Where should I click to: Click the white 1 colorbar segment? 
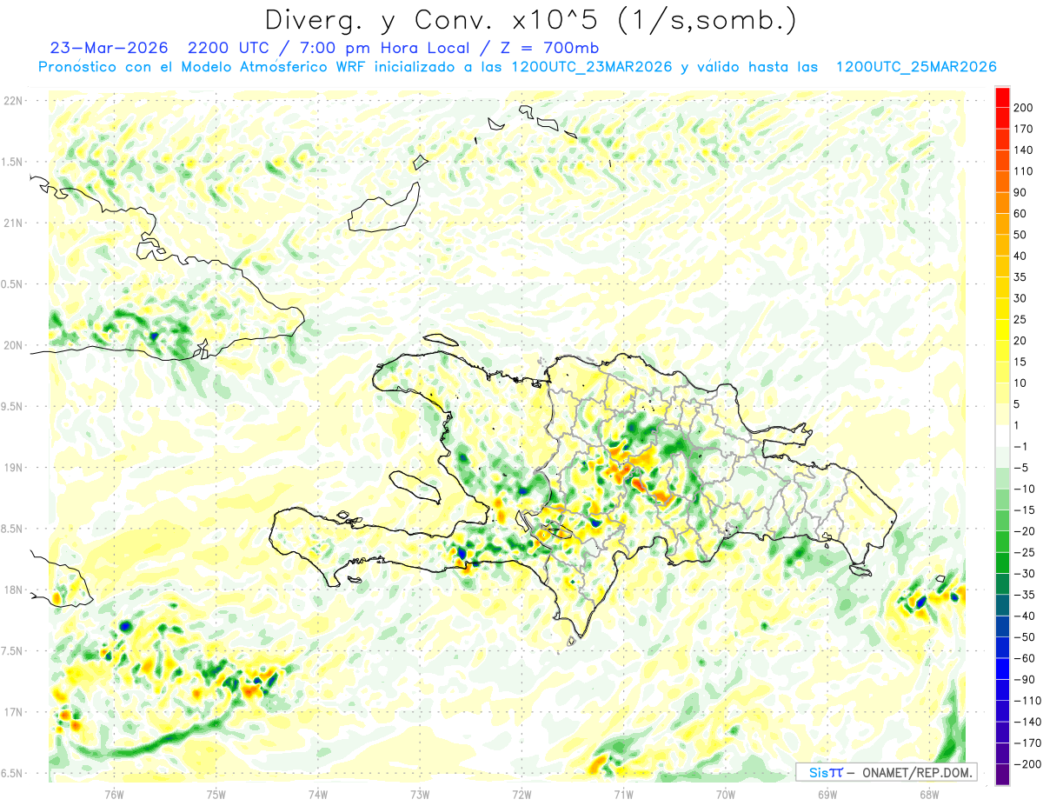coord(1002,436)
